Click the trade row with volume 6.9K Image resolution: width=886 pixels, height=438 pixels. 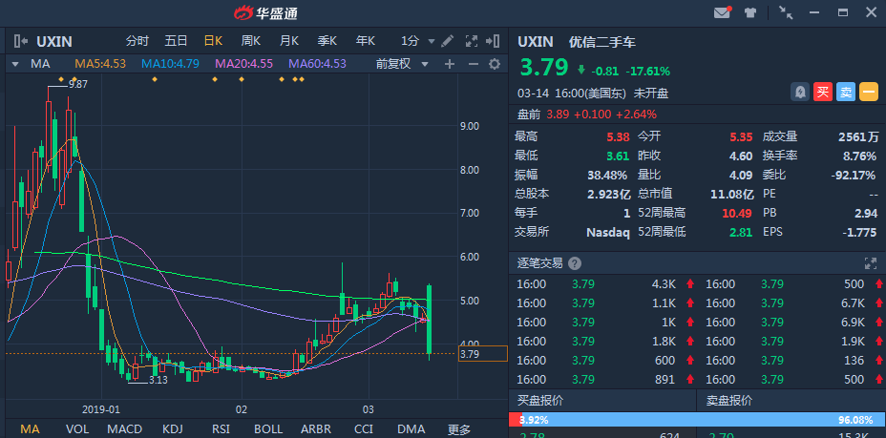792,323
